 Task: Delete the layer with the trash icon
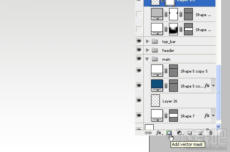pyautogui.click(x=210, y=133)
